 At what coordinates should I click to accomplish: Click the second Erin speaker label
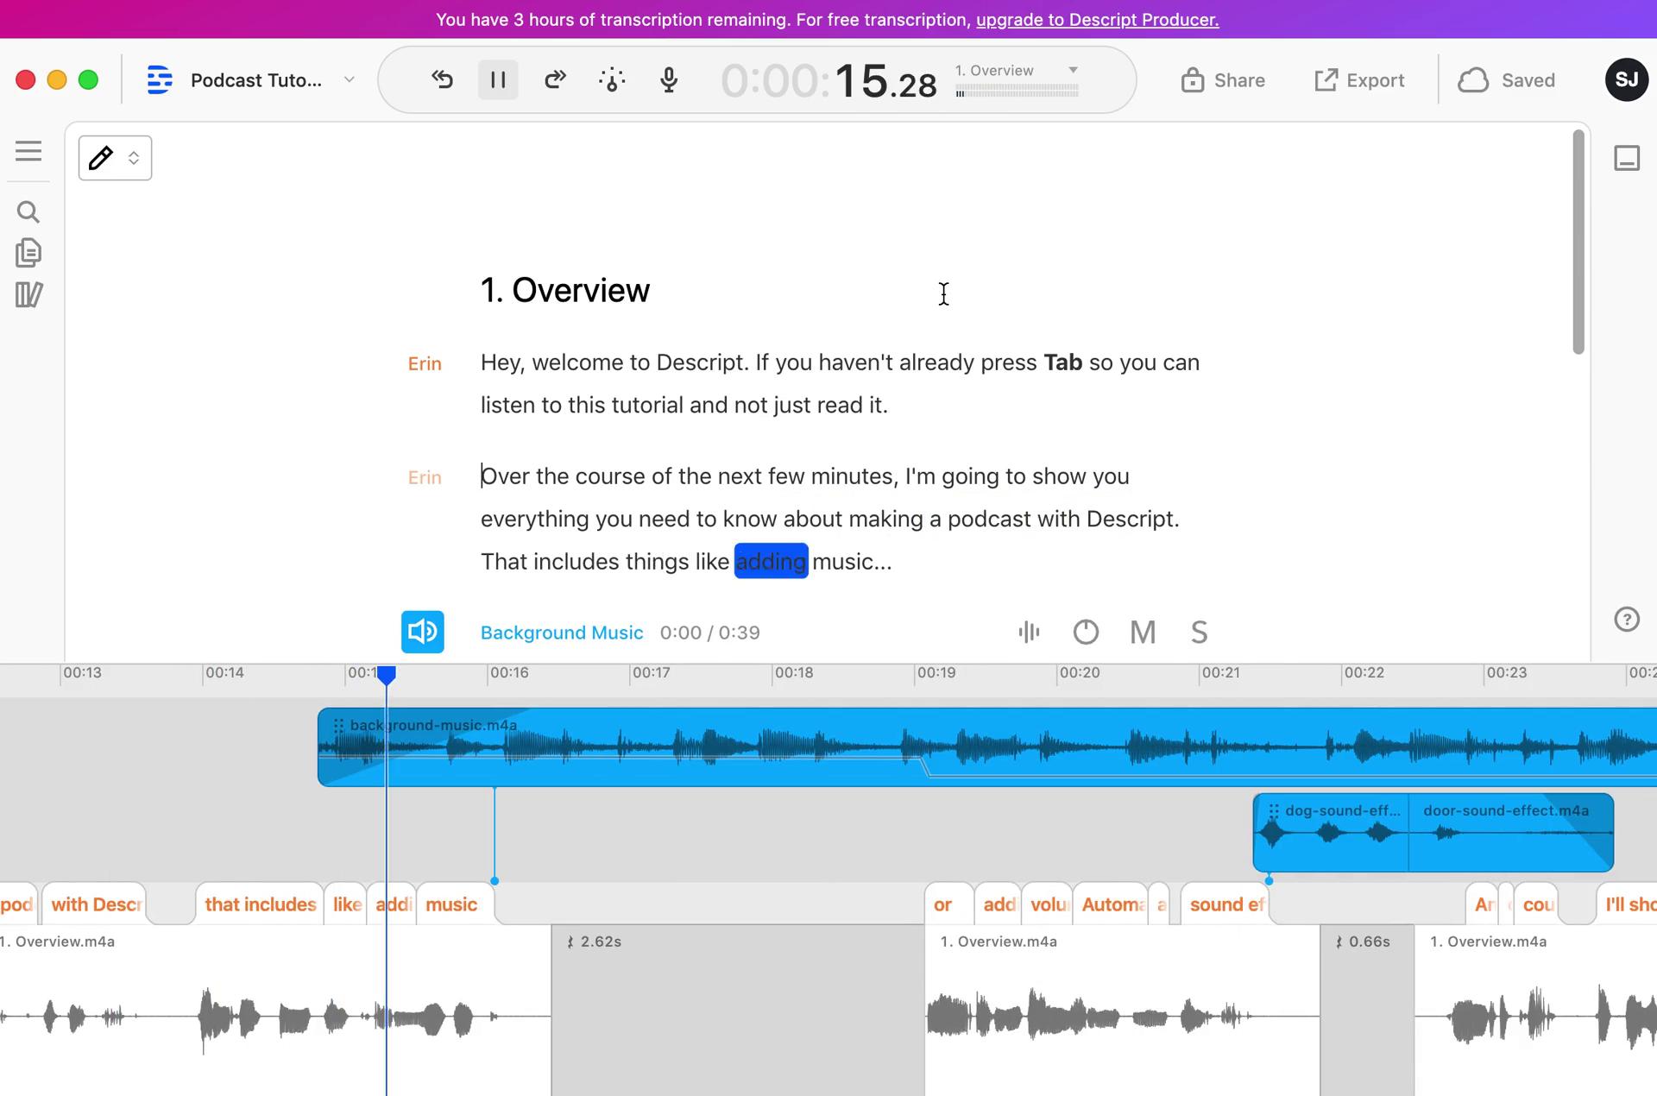coord(425,478)
